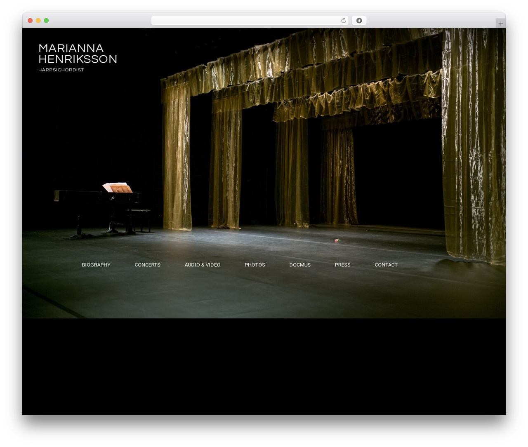528x447 pixels.
Task: Close the browser window with the red button
Action: [30, 21]
